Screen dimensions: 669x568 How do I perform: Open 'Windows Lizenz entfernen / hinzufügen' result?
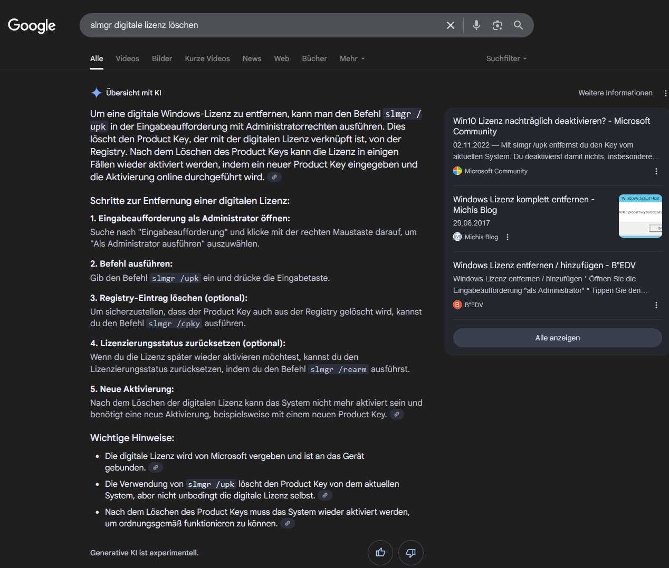point(544,266)
